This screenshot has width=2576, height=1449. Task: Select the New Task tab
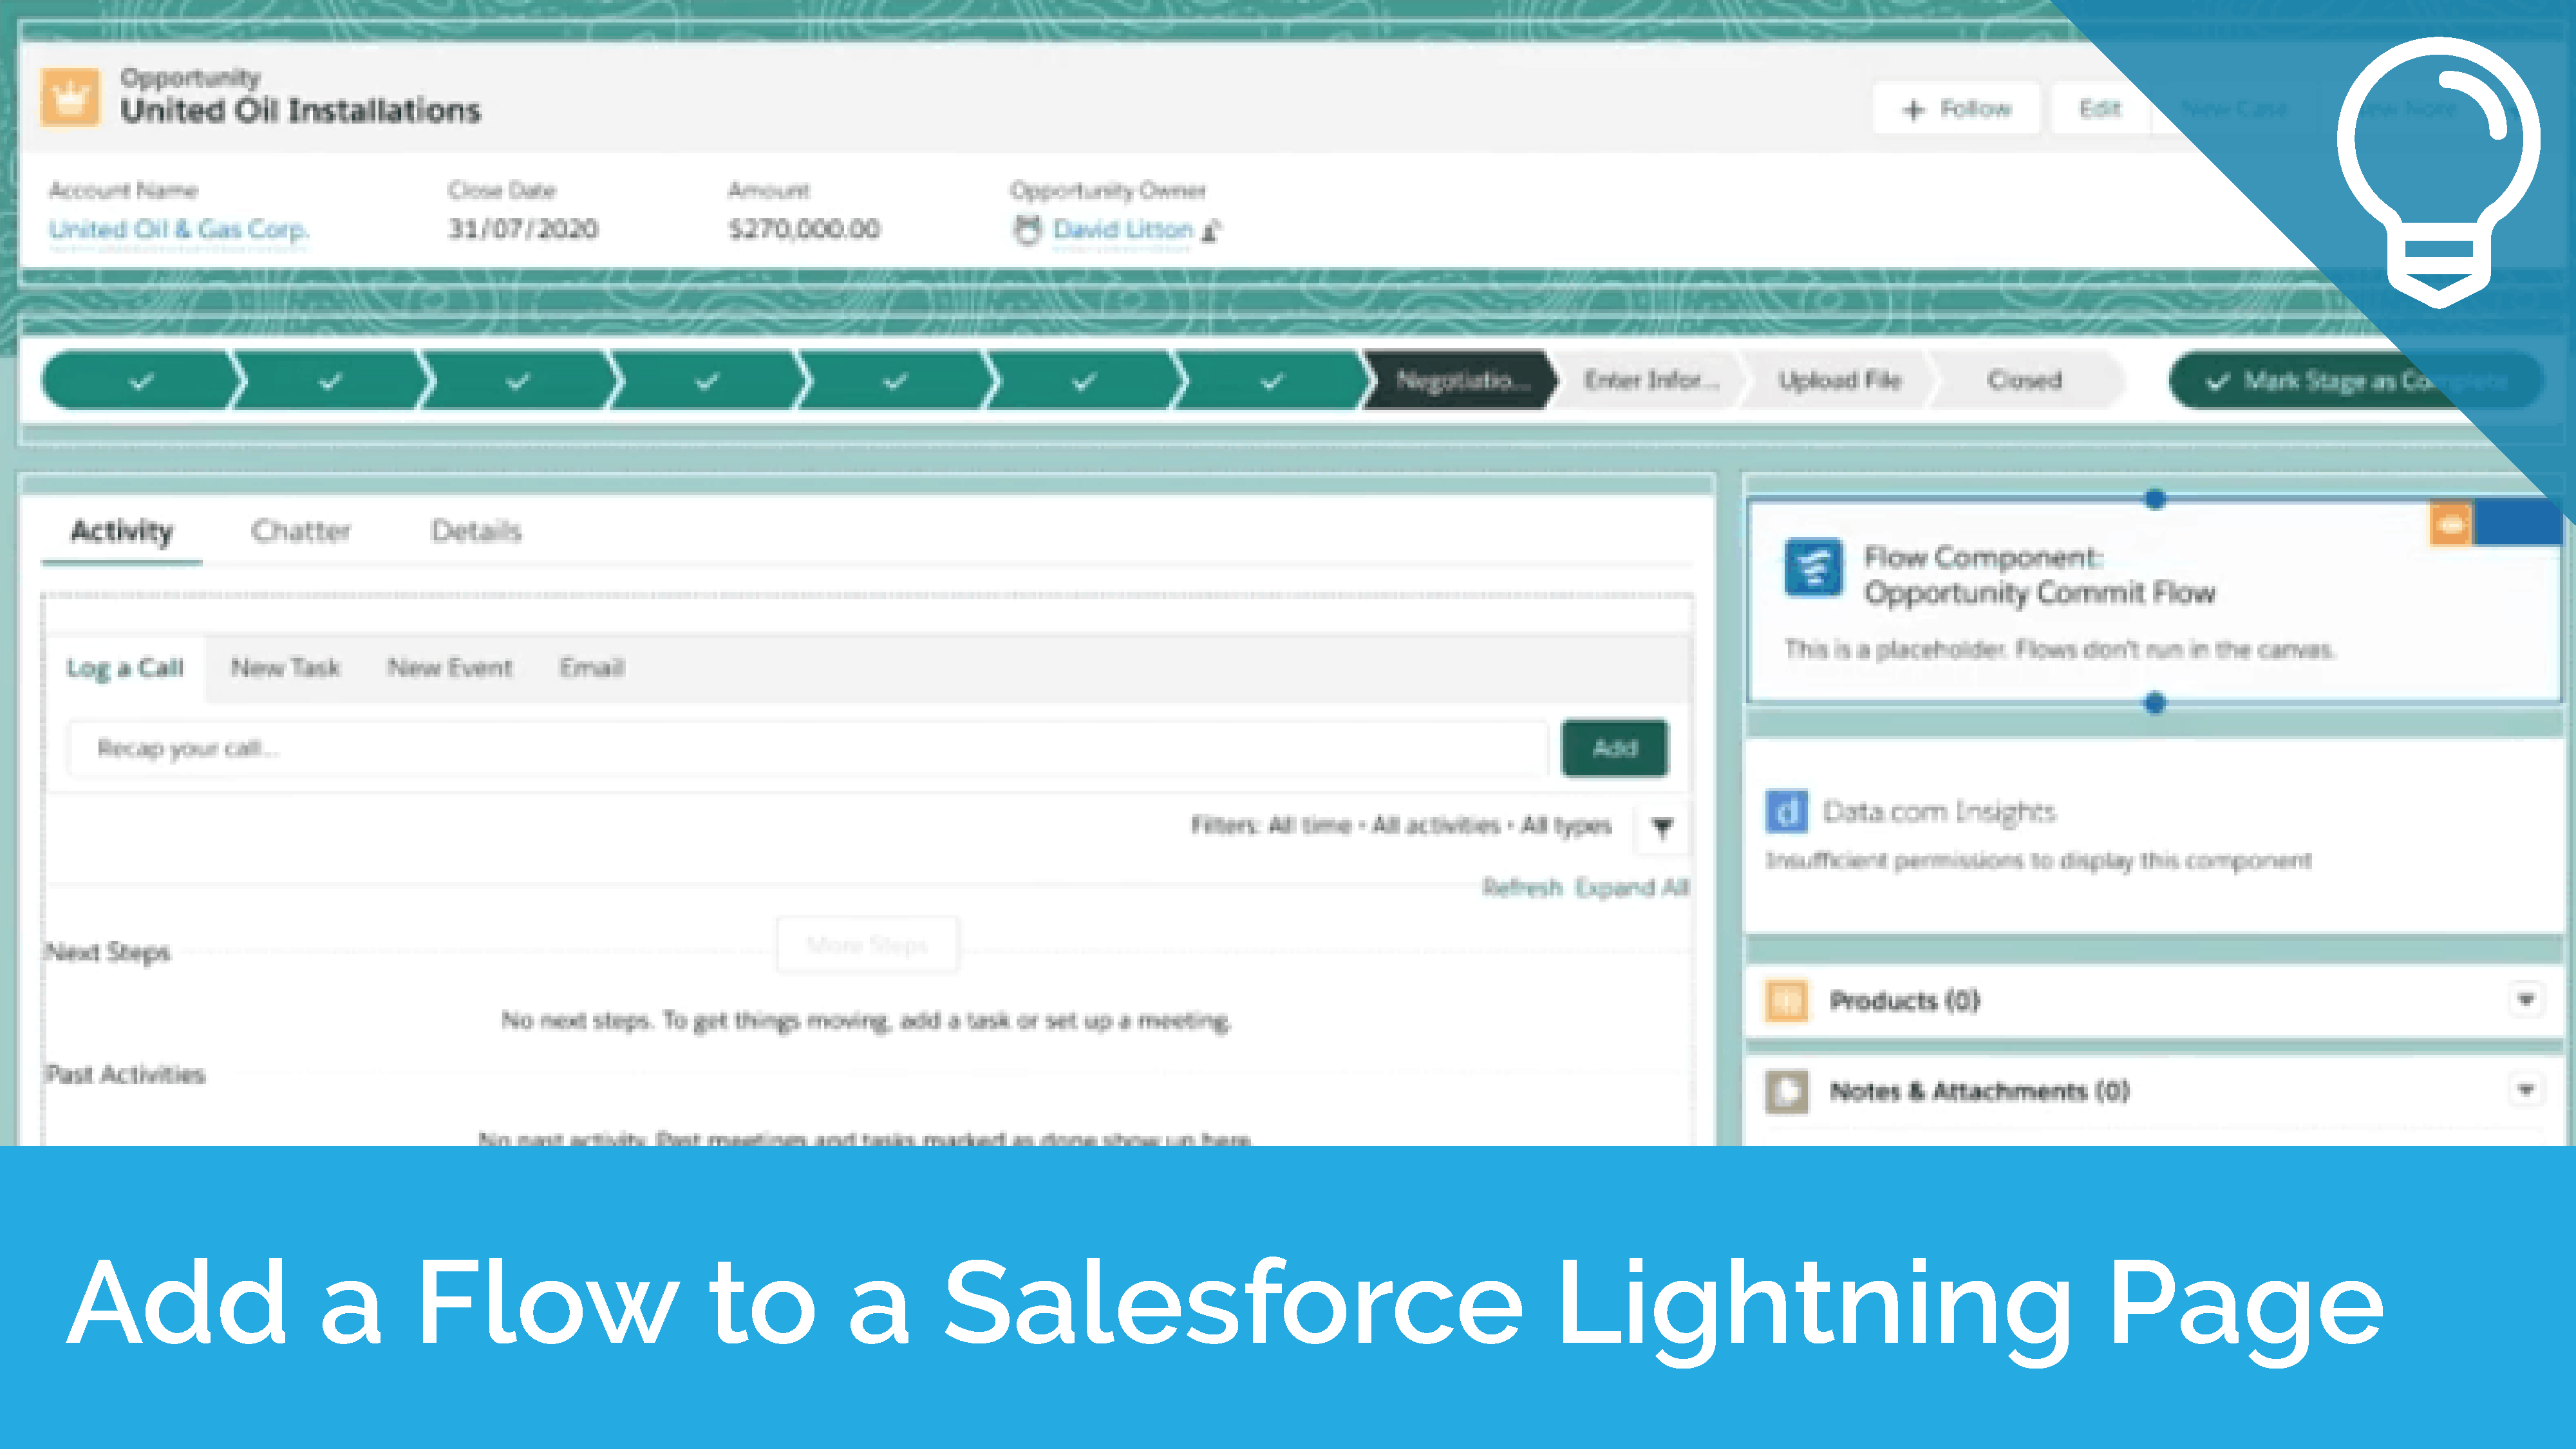(x=285, y=668)
